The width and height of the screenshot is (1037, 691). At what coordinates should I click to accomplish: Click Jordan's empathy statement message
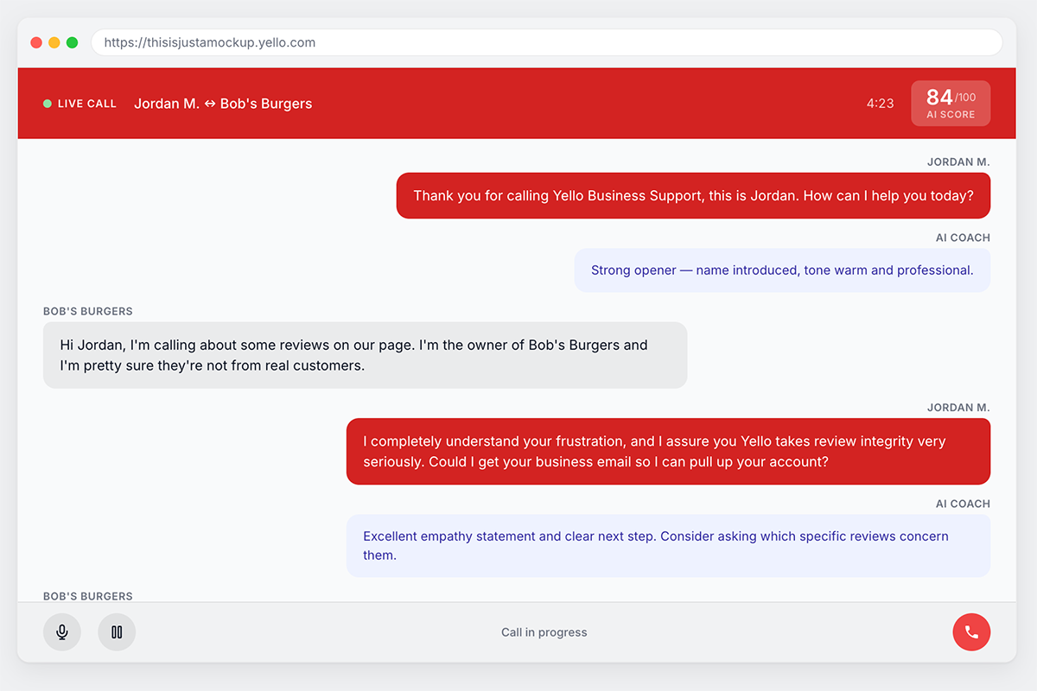point(668,452)
